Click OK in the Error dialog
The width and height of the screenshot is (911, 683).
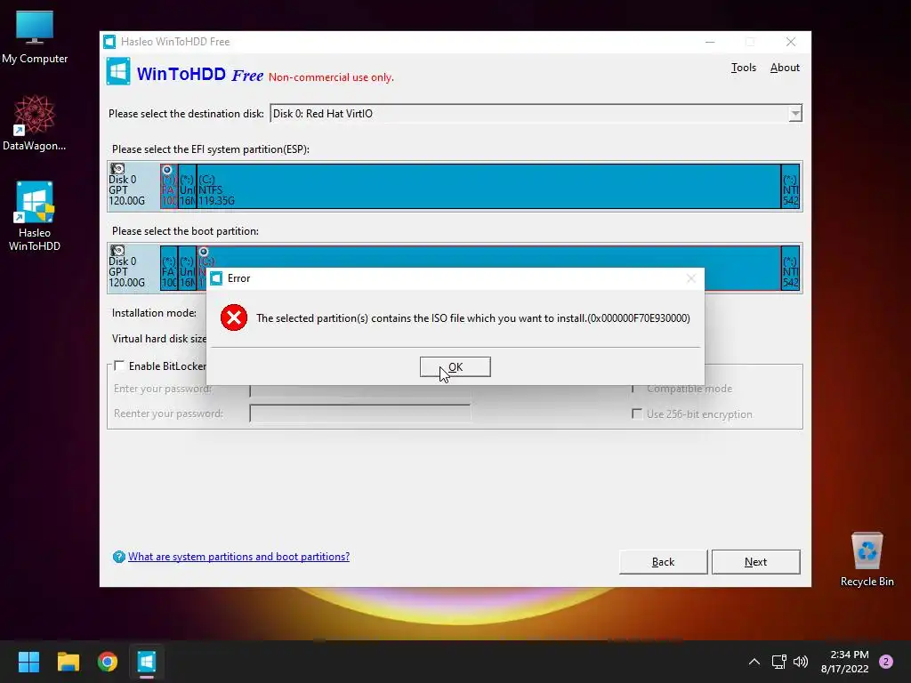click(x=455, y=367)
